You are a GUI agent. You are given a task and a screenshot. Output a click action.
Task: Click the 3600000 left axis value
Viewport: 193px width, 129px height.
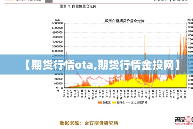57,46
